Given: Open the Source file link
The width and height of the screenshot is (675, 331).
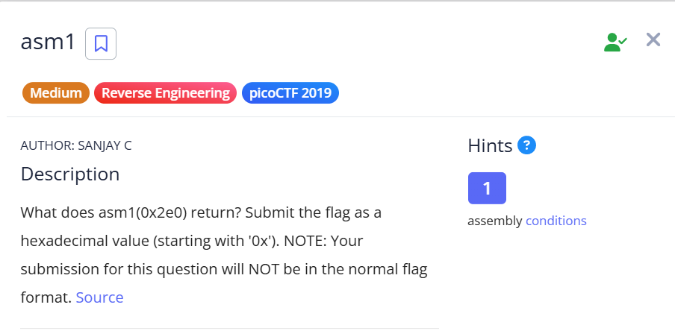Looking at the screenshot, I should (99, 297).
